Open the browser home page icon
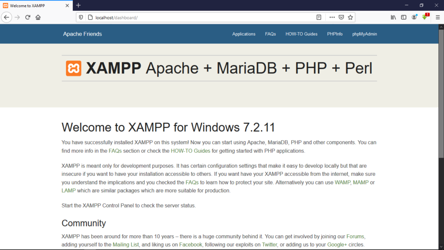 [x=38, y=17]
